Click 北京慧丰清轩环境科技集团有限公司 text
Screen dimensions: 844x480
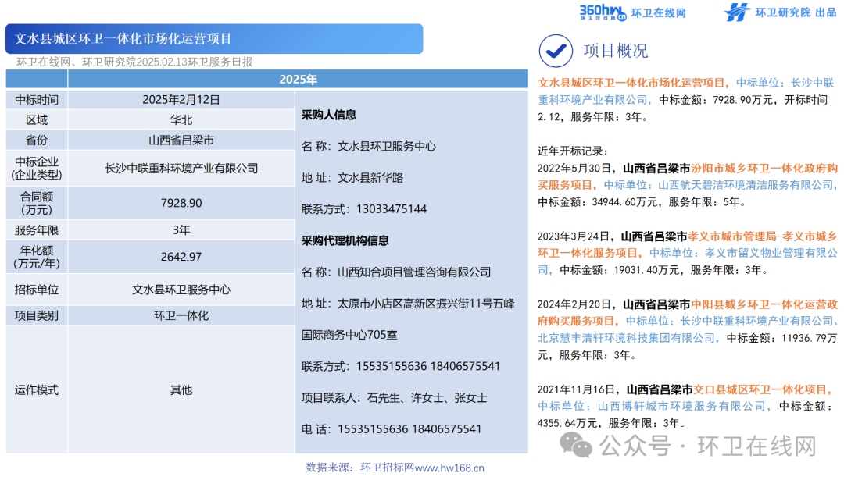click(x=626, y=338)
